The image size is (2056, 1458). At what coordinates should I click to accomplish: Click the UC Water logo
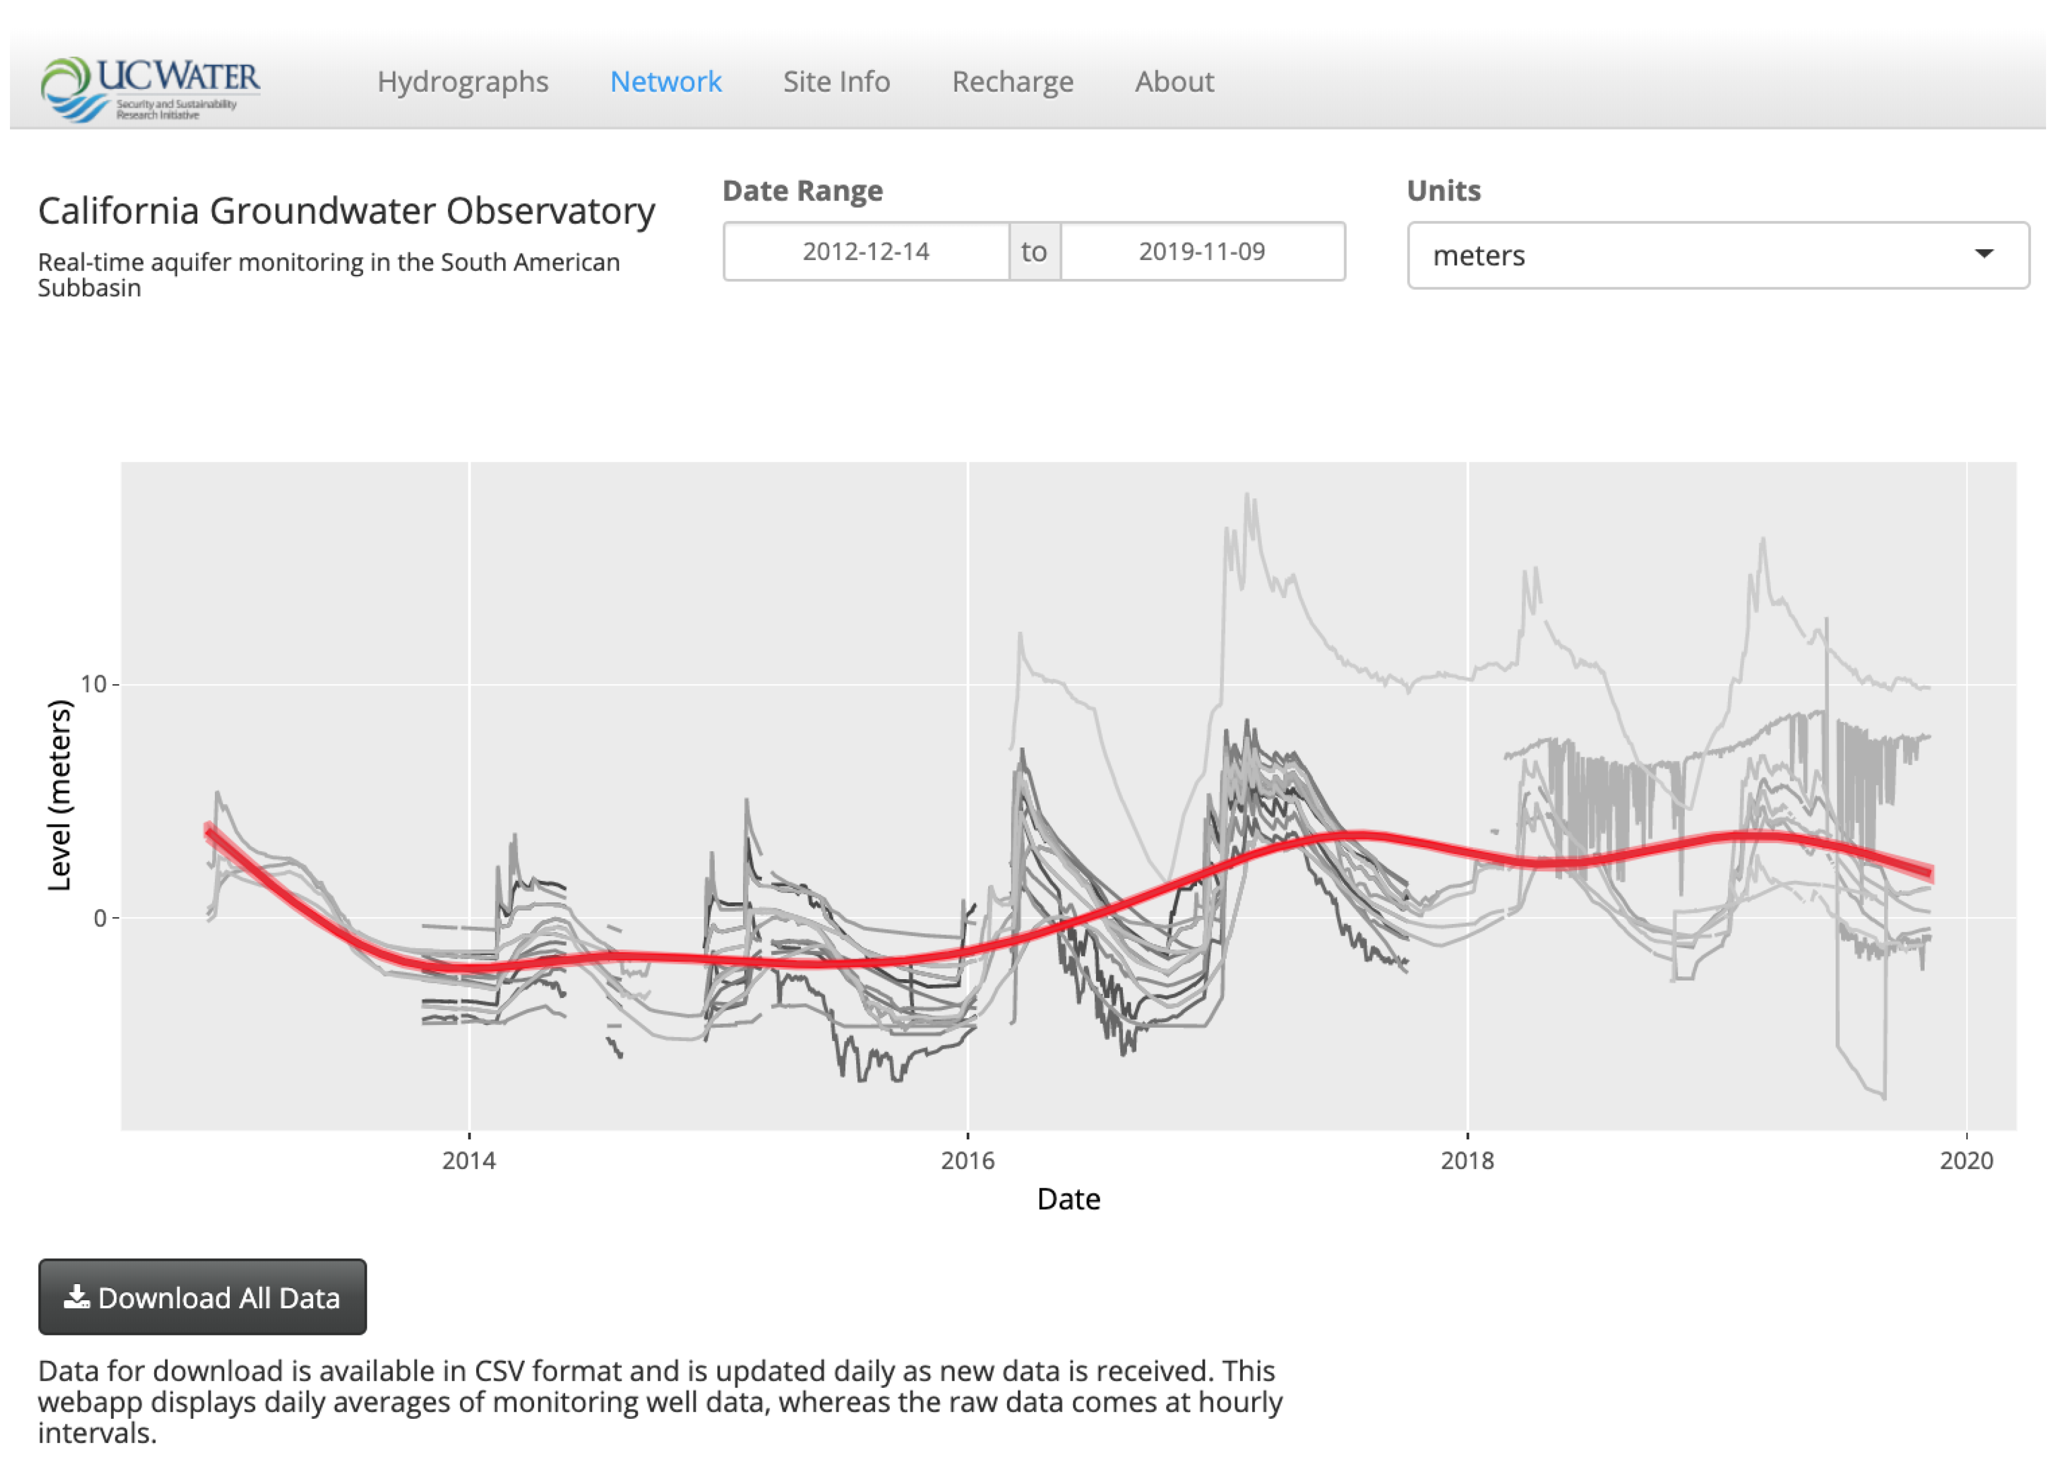[150, 88]
